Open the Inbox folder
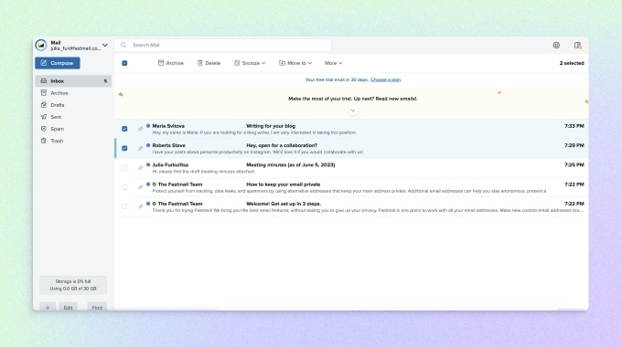The height and width of the screenshot is (347, 622). pyautogui.click(x=73, y=80)
